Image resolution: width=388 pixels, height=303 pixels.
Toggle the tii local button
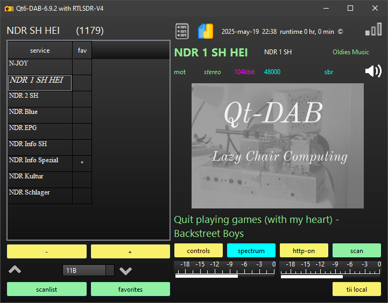click(357, 289)
